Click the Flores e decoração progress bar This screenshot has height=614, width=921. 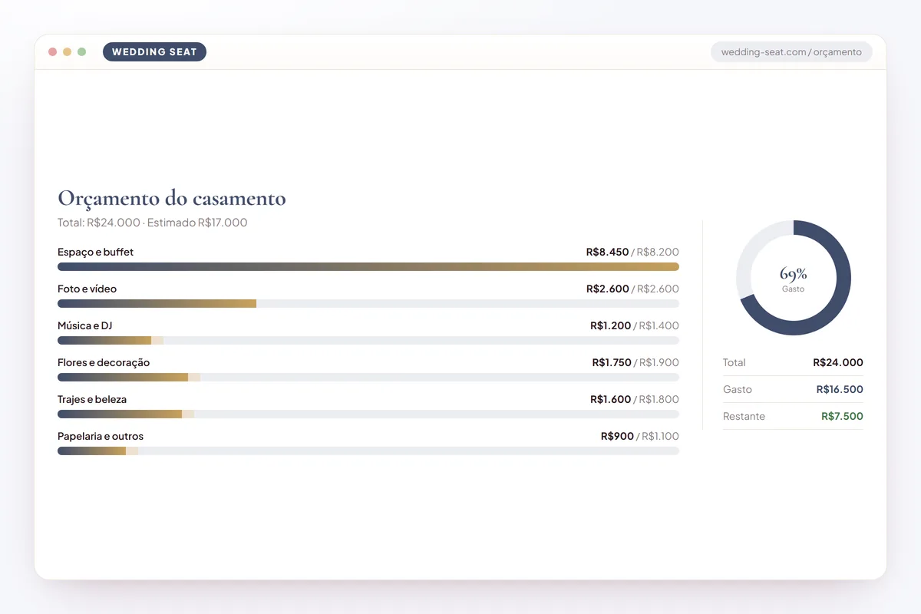pos(368,378)
